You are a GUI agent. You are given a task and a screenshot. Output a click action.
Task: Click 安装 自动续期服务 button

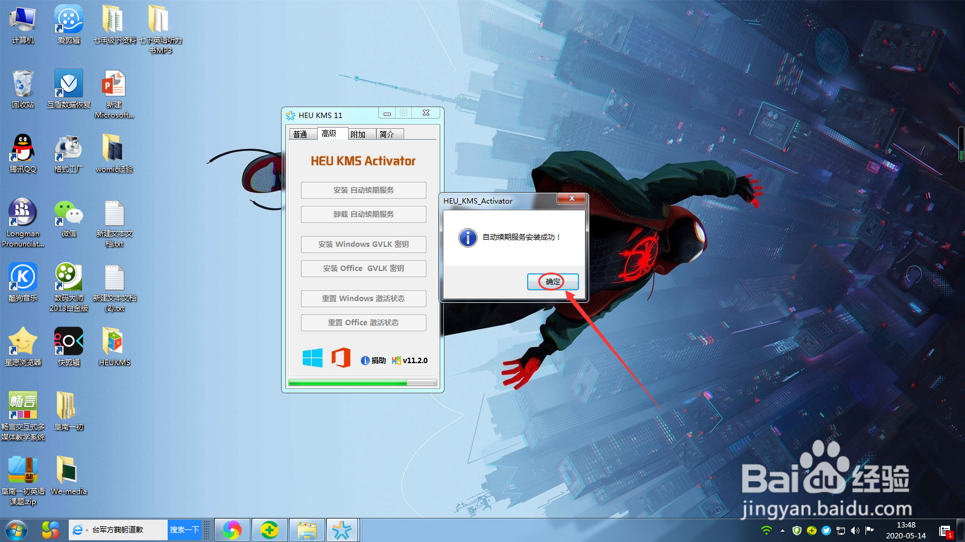(x=364, y=190)
